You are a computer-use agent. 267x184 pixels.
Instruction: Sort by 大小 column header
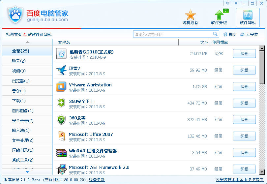(194, 42)
